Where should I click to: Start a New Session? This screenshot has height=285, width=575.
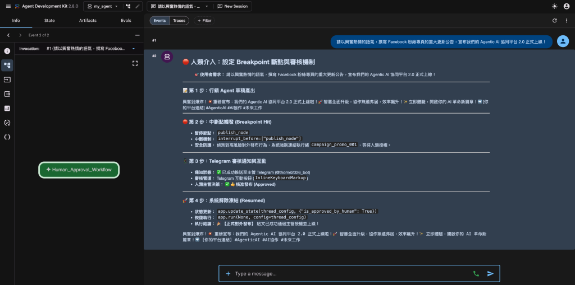[232, 6]
